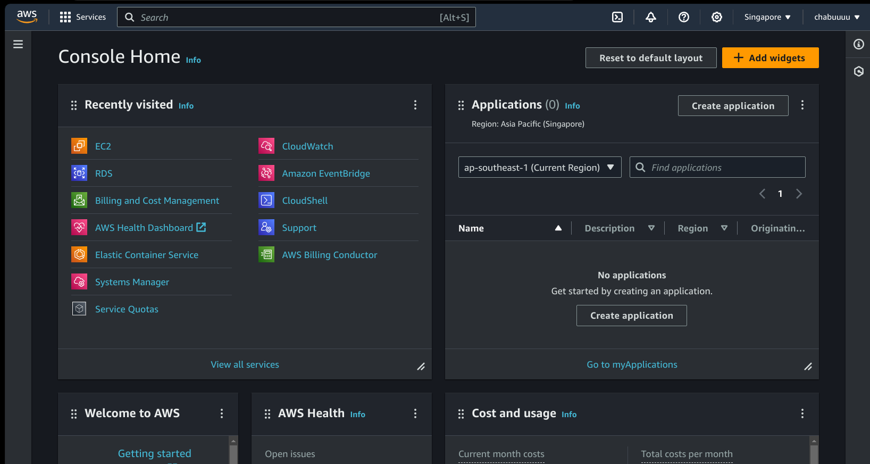Click the AWS Health Dashboard icon

[x=79, y=227]
